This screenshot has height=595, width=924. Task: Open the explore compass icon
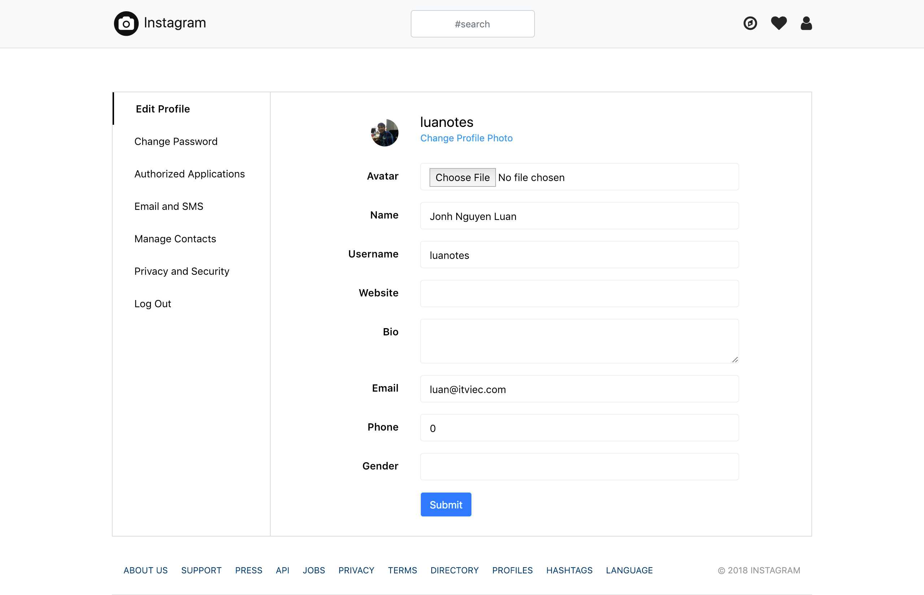point(750,23)
